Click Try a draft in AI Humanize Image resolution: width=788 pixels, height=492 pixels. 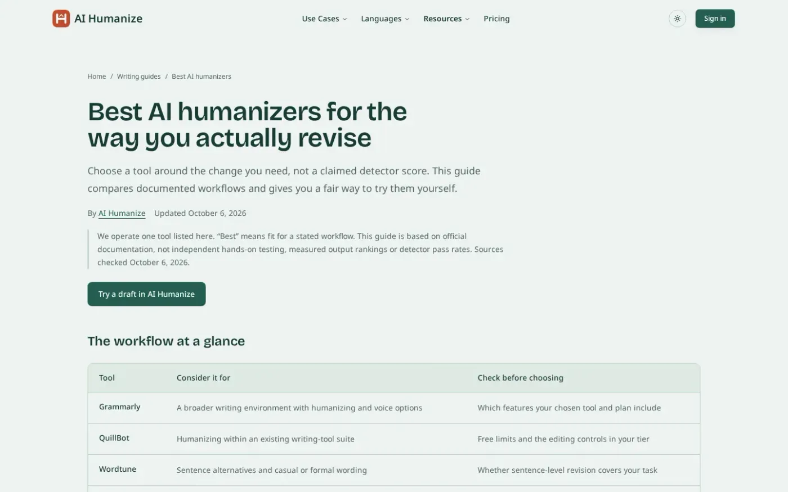[146, 294]
